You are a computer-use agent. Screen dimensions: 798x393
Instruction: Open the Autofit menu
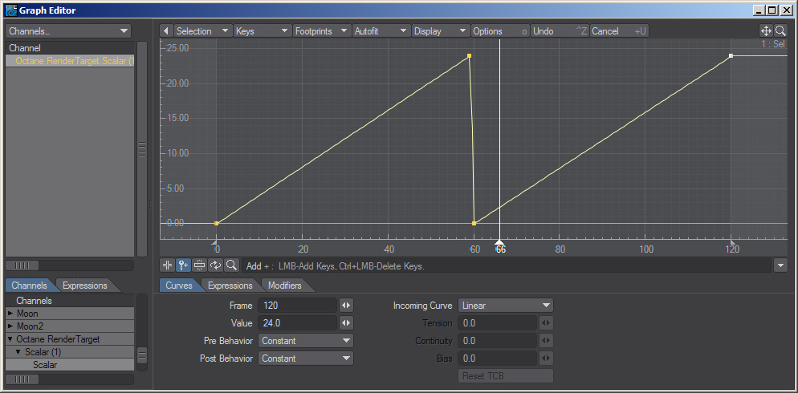(381, 31)
